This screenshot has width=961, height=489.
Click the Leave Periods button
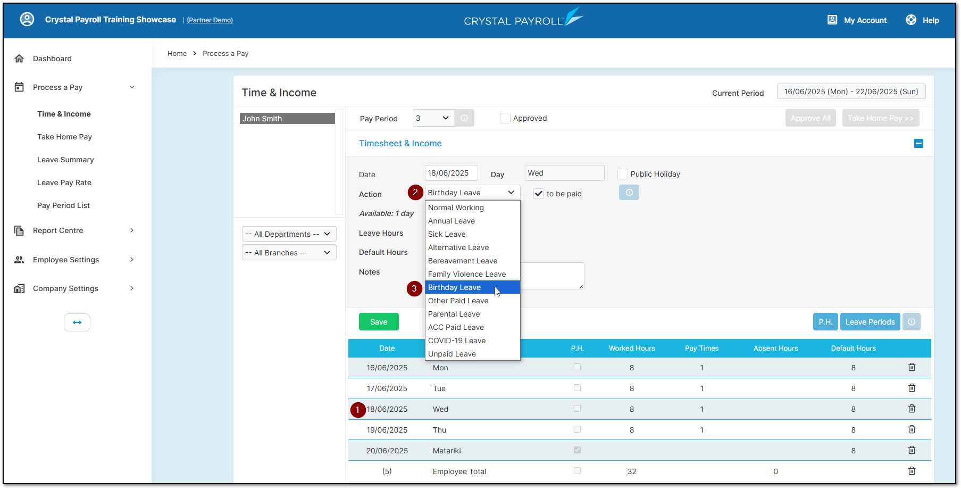(870, 322)
